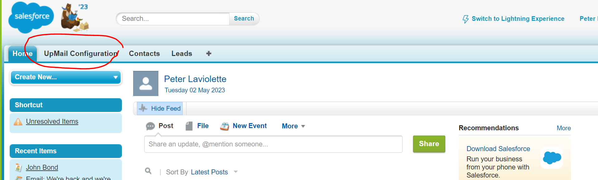Image resolution: width=598 pixels, height=180 pixels.
Task: Click the green Share button
Action: pos(429,144)
